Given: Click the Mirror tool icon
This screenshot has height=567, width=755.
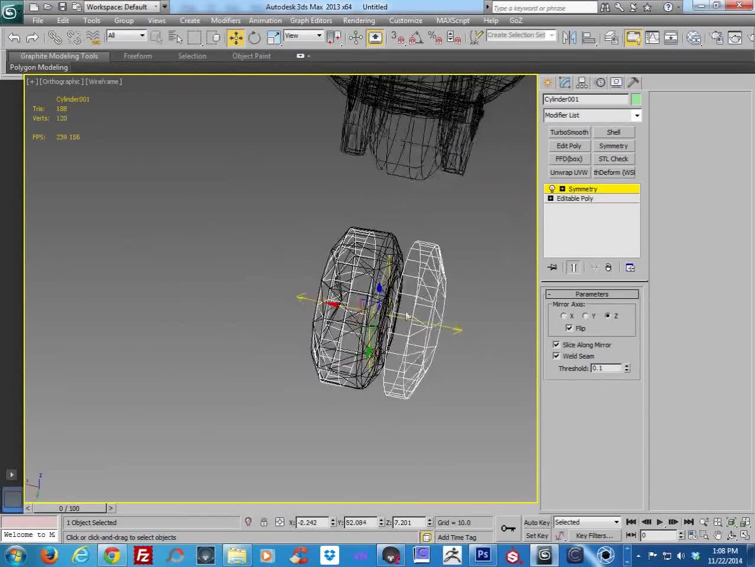Looking at the screenshot, I should 569,38.
